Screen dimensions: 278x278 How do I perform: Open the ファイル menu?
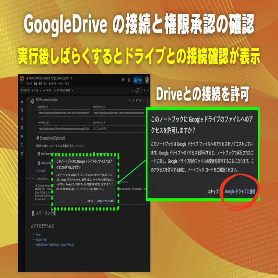(29, 84)
